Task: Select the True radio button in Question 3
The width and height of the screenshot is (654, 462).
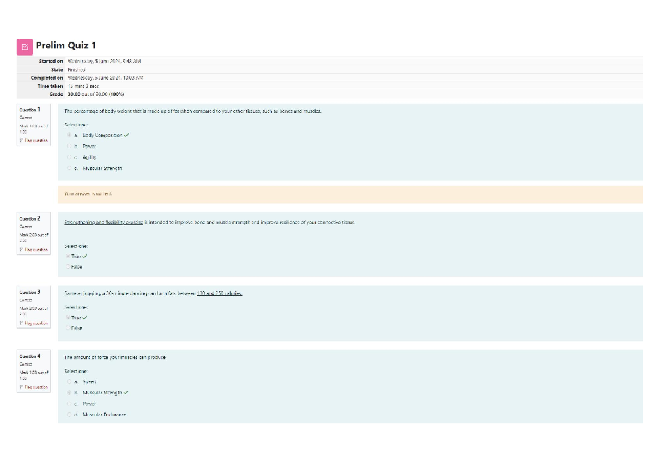Action: [x=68, y=318]
